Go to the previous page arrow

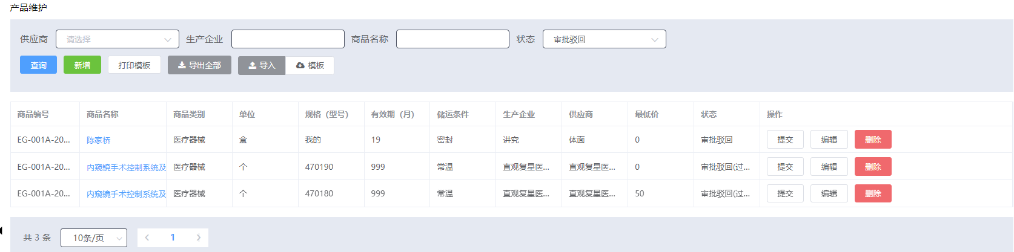[147, 237]
